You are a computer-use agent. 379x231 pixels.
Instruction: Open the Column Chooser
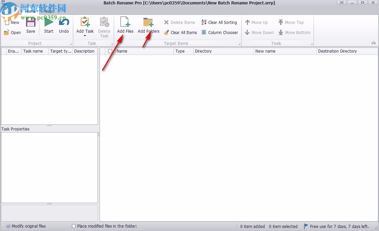click(220, 33)
